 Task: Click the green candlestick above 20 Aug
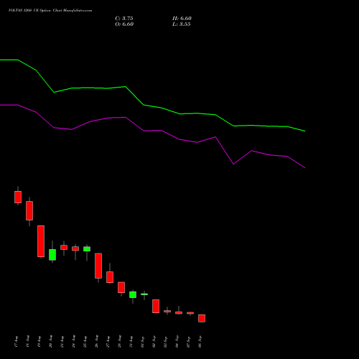[x=52, y=255]
